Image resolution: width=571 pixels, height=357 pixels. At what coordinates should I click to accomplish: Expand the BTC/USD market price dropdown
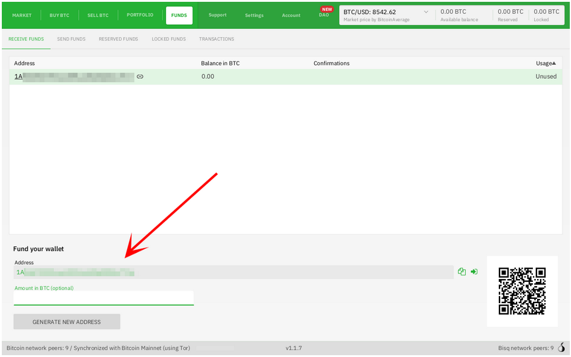[x=425, y=12]
